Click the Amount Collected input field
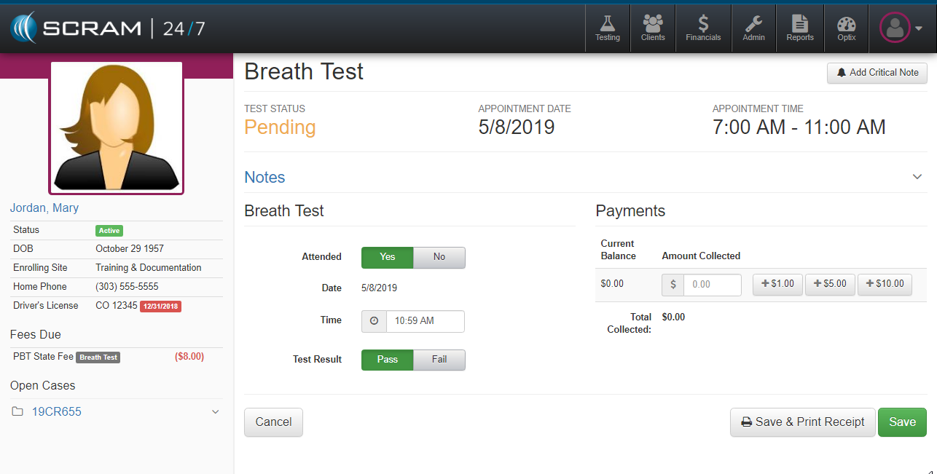The image size is (937, 474). click(712, 285)
